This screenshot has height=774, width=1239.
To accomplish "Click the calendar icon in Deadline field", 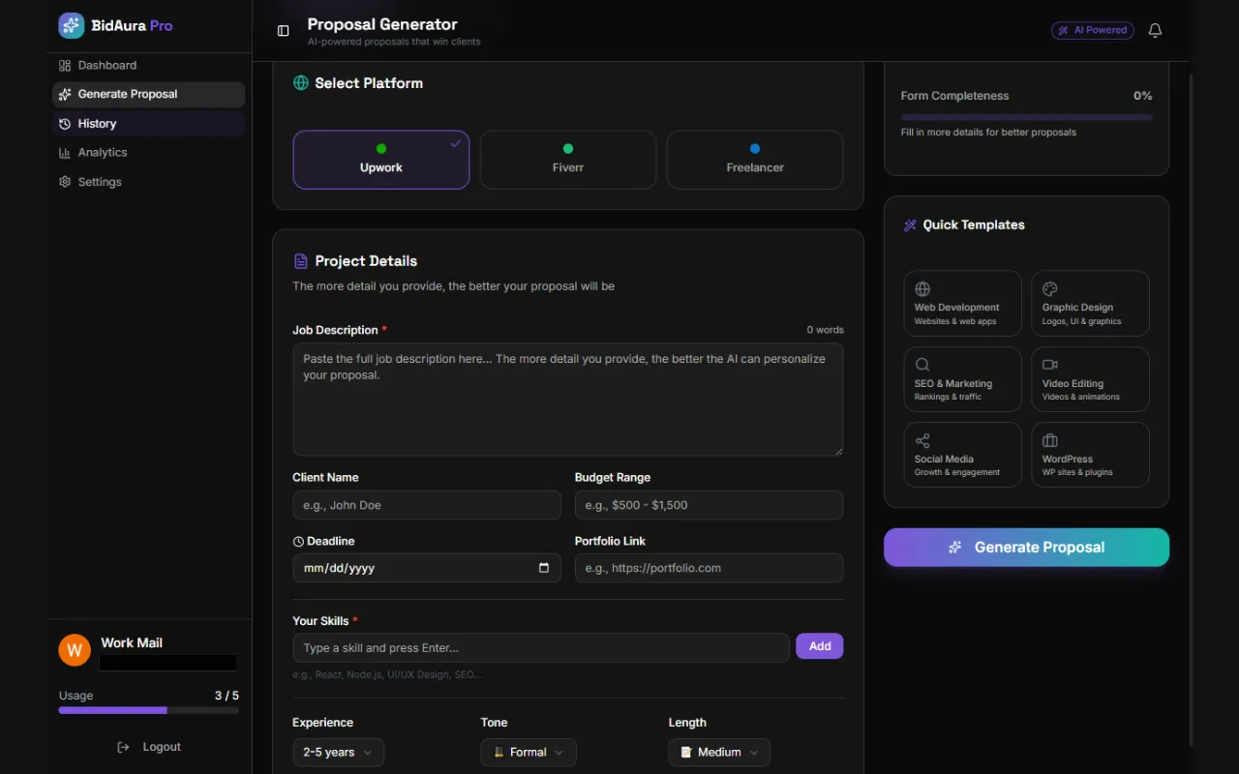I will 544,568.
